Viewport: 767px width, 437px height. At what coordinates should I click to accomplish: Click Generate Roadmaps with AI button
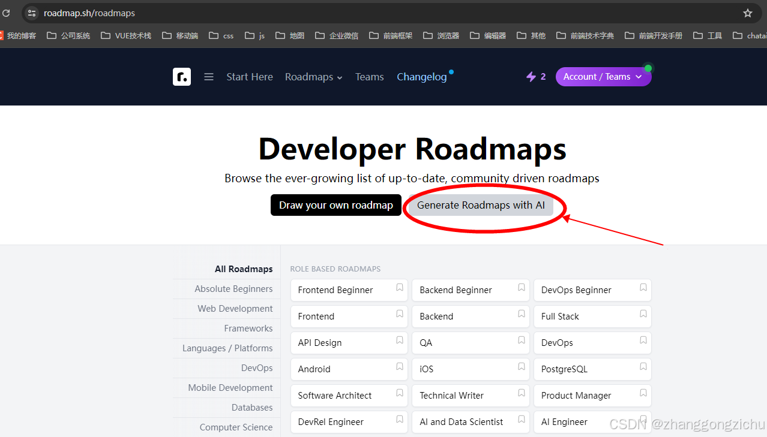(481, 205)
